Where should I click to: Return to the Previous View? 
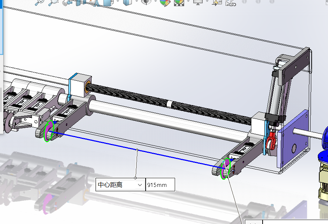point(67,3)
